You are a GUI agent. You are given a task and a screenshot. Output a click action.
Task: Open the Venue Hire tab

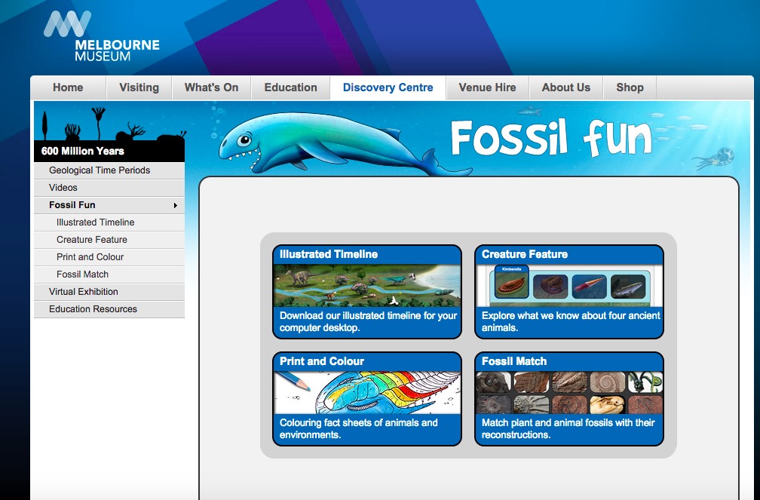(487, 87)
